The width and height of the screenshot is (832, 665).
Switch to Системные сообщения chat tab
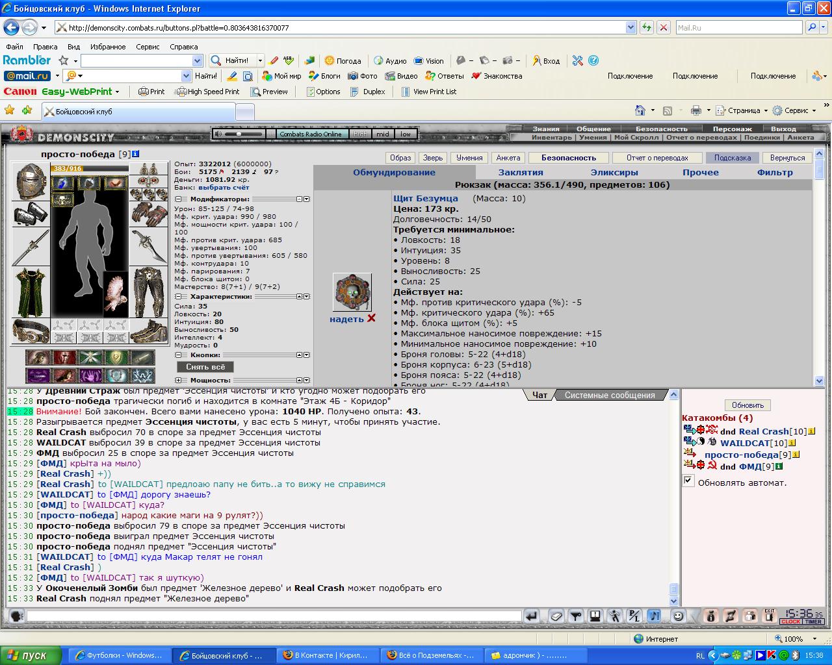coord(609,395)
